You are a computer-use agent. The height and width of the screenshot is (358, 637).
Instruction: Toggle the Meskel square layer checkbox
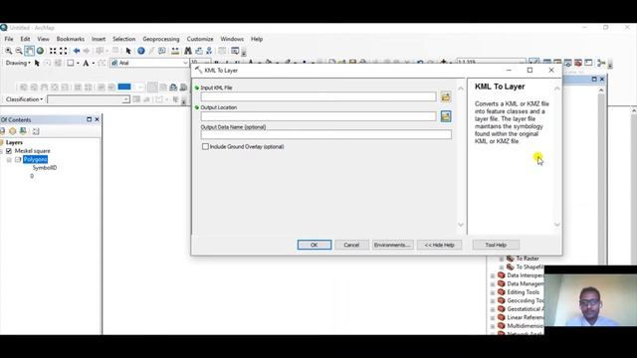point(9,151)
